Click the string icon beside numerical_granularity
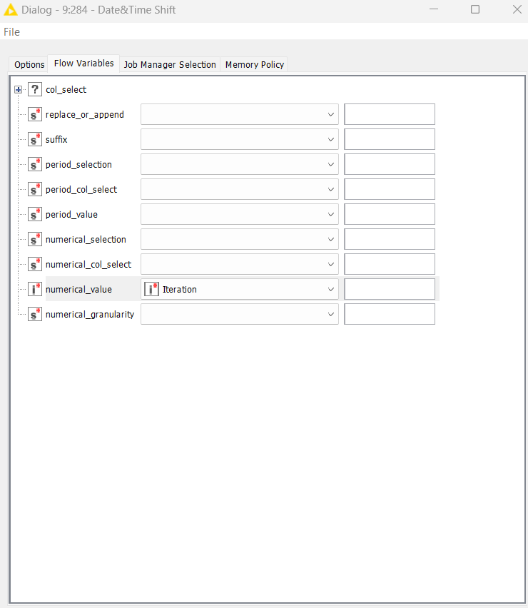The image size is (528, 608). coord(35,315)
